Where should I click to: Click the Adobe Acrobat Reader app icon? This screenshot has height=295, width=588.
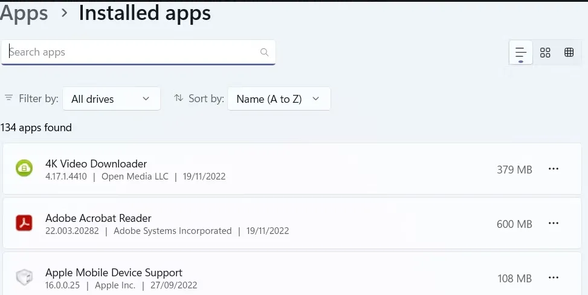click(24, 222)
